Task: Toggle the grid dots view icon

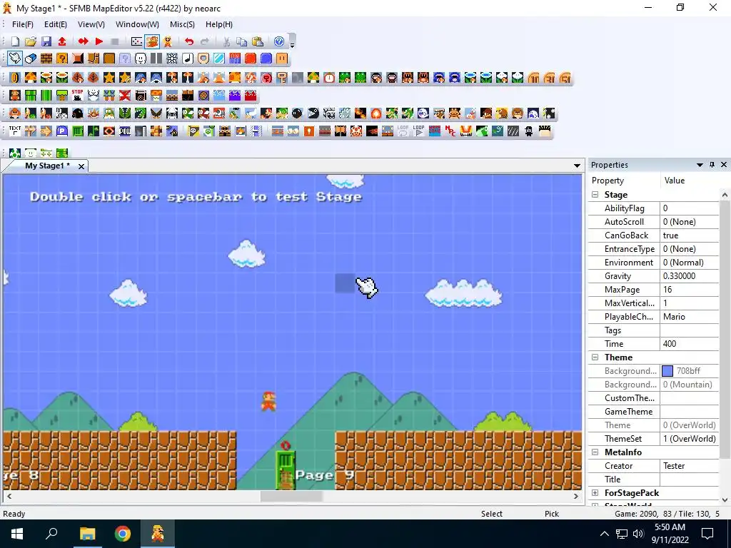Action: point(136,41)
